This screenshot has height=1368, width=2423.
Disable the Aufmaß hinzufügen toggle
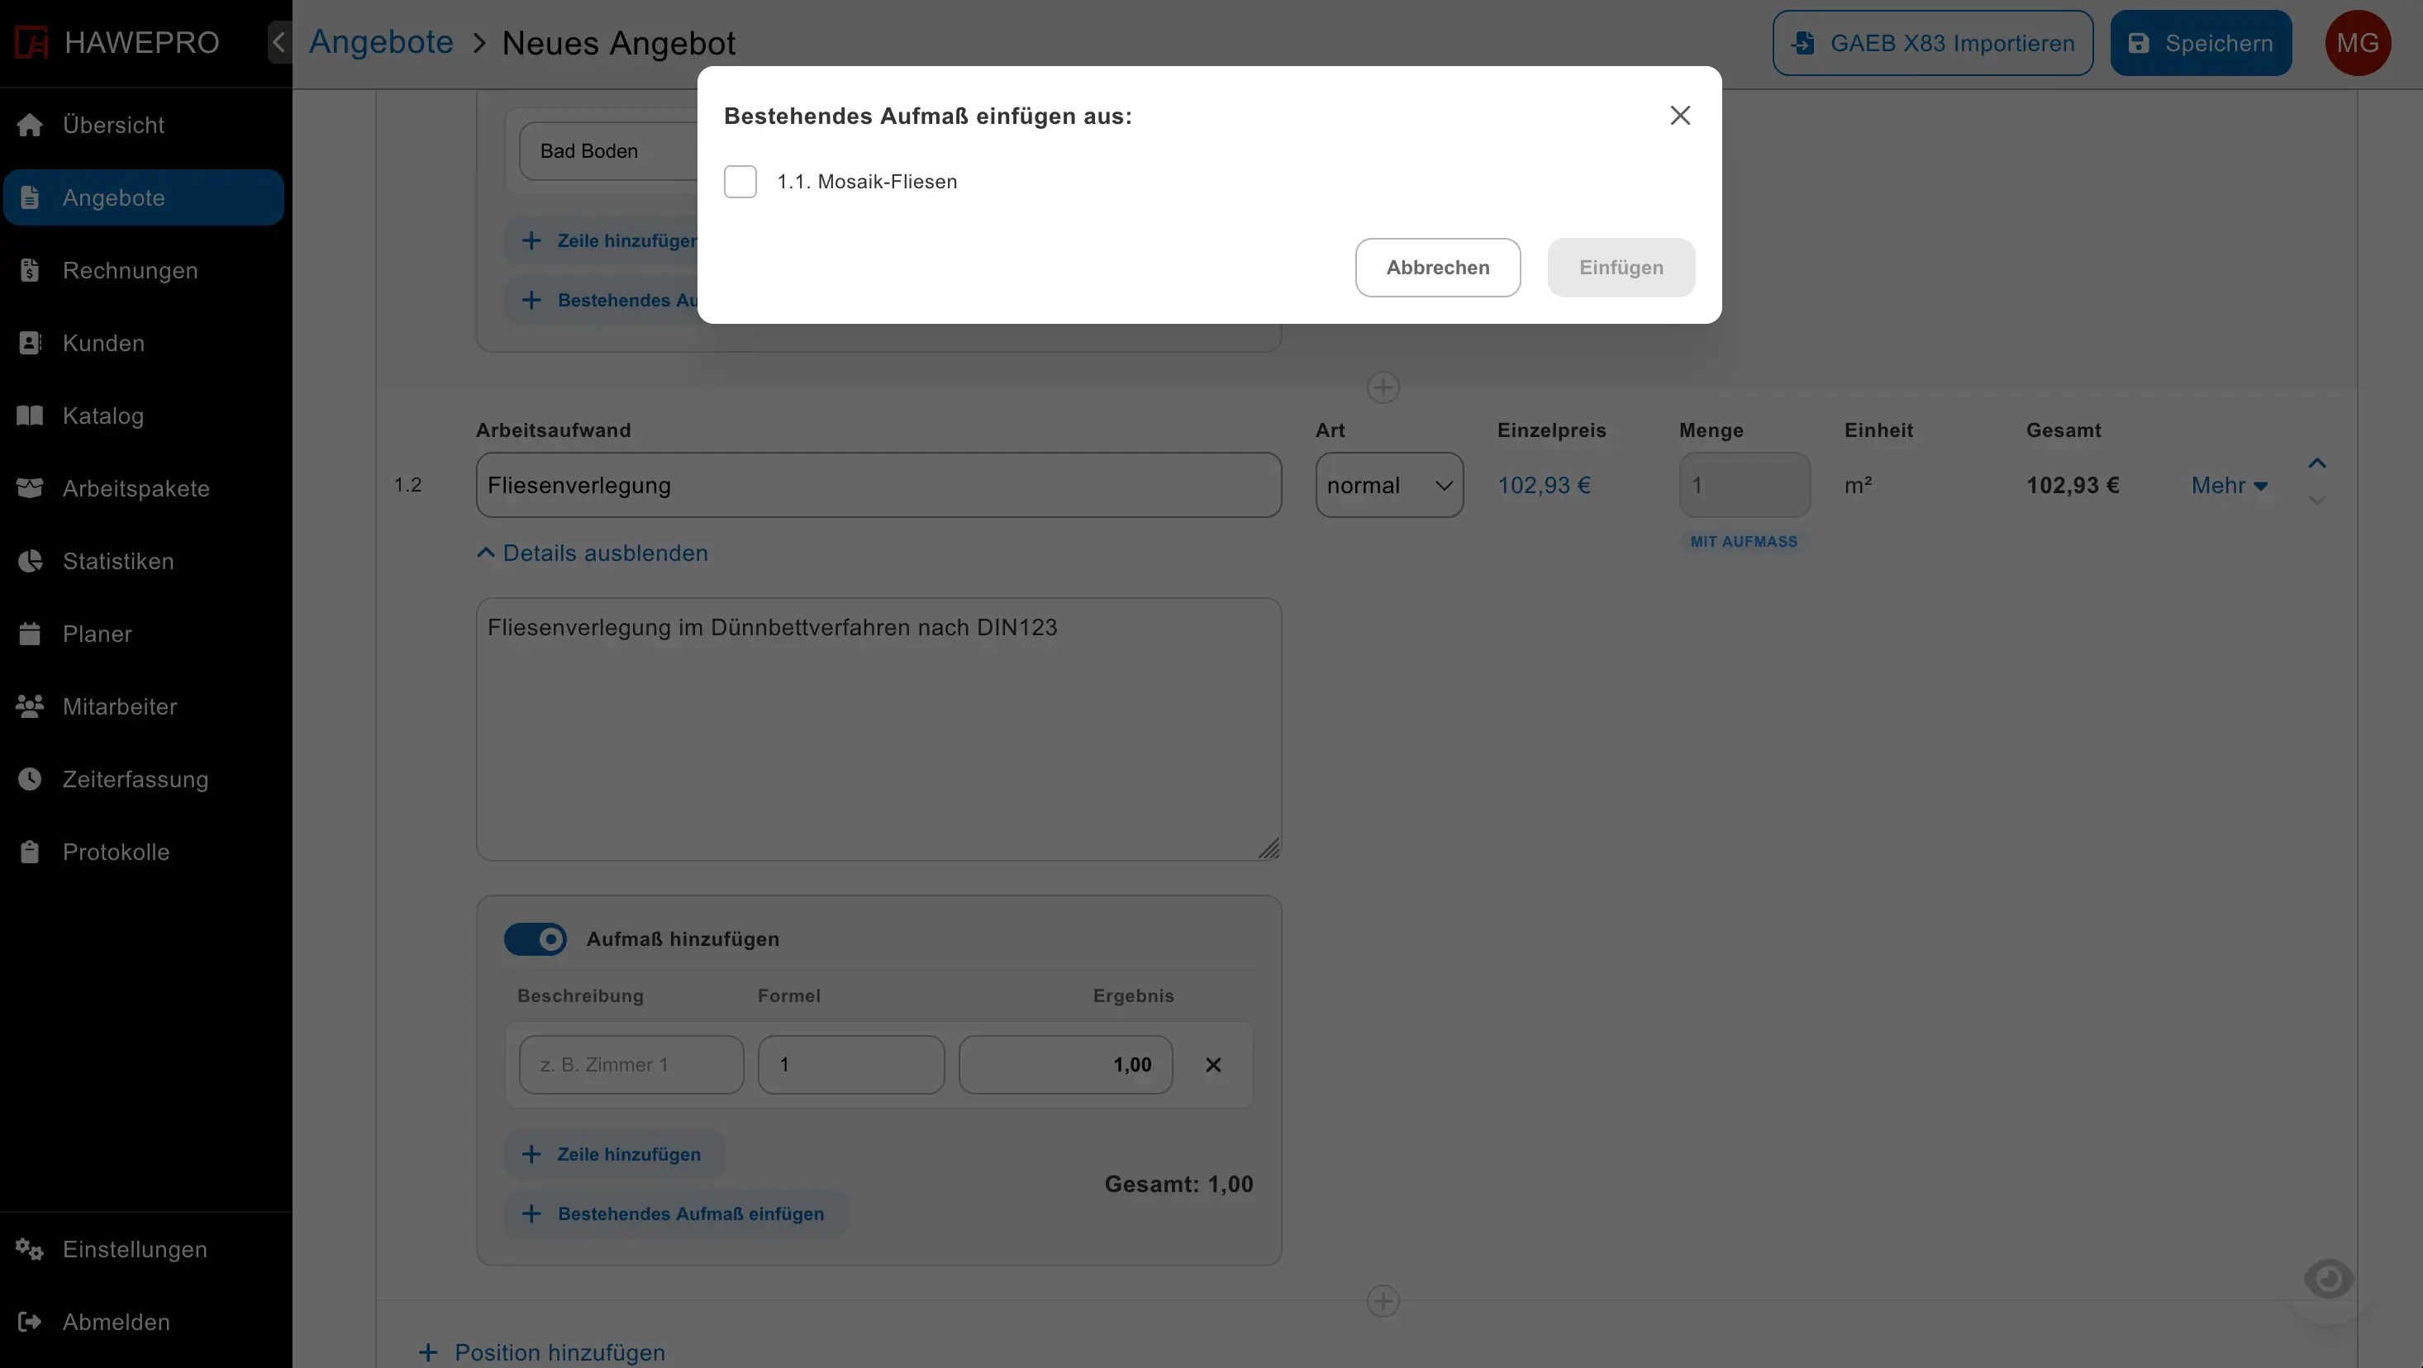click(536, 938)
